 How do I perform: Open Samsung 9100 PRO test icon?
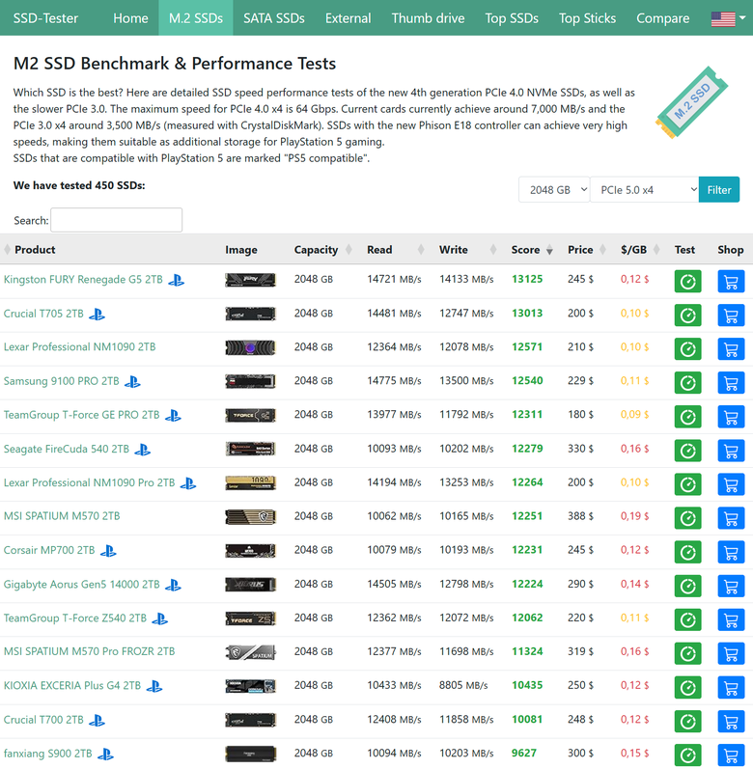(x=687, y=383)
